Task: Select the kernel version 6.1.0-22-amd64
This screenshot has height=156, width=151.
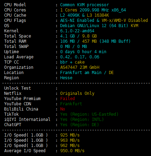Action: tap(77, 31)
